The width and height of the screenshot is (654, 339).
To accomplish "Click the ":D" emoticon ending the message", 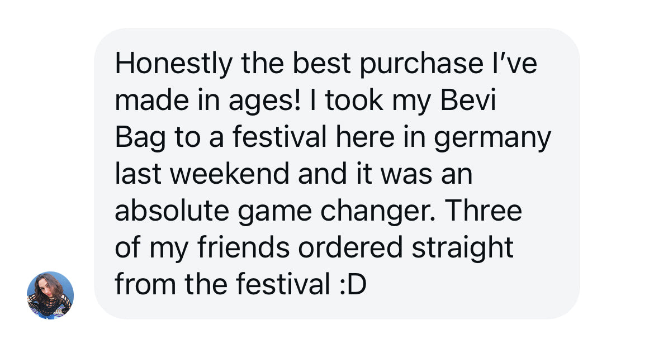I will tap(352, 285).
